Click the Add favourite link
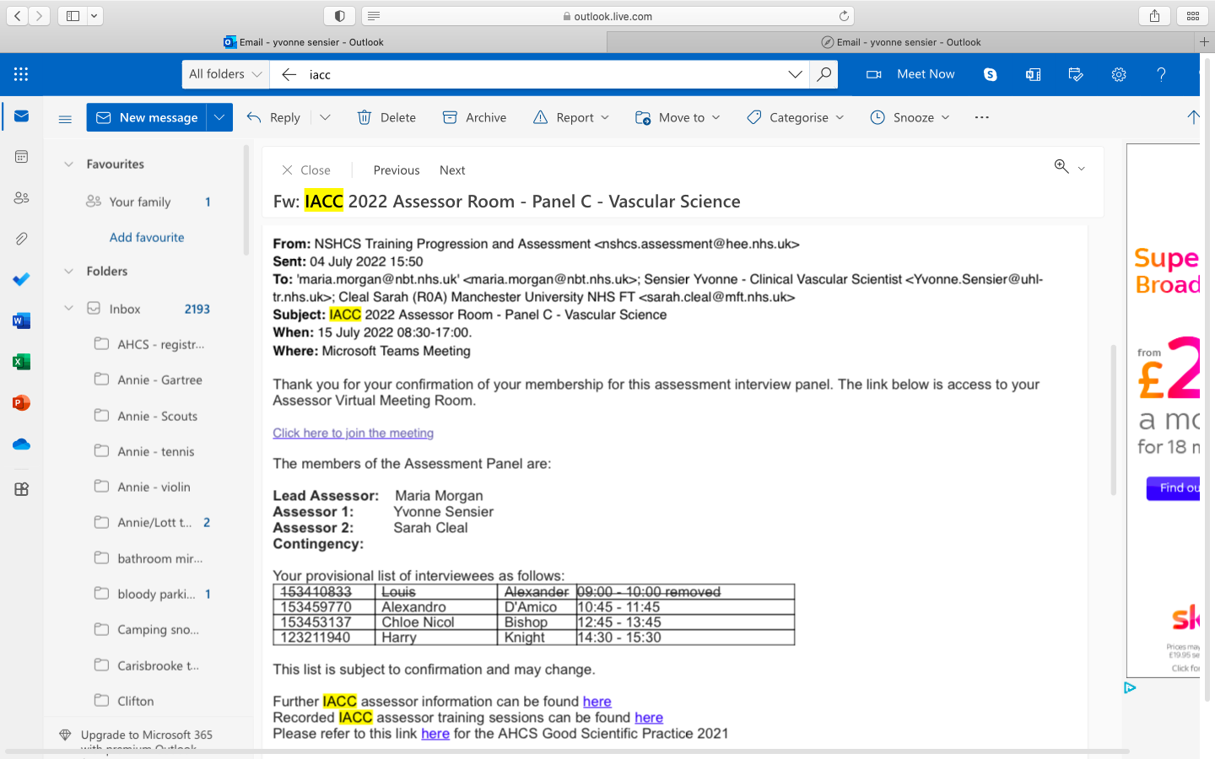Screen dimensions: 1215x759 pos(147,237)
